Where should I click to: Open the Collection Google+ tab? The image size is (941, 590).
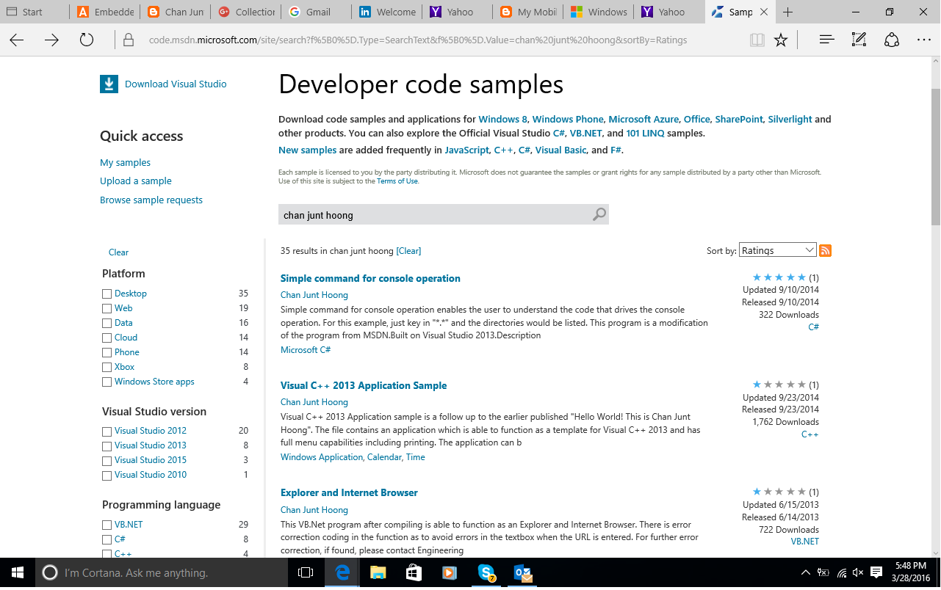tap(247, 12)
